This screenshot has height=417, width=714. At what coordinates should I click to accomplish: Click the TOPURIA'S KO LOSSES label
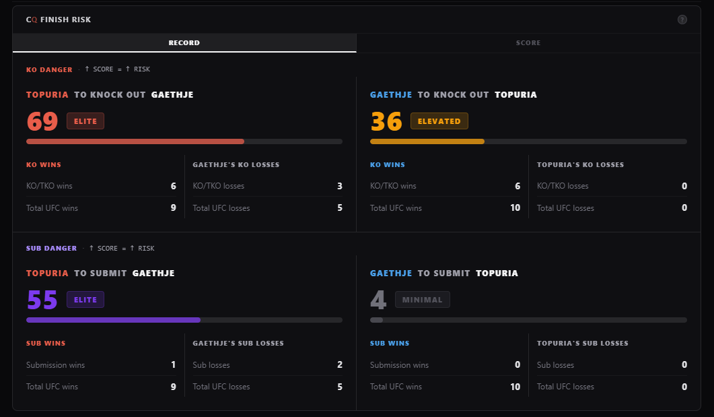coord(580,165)
